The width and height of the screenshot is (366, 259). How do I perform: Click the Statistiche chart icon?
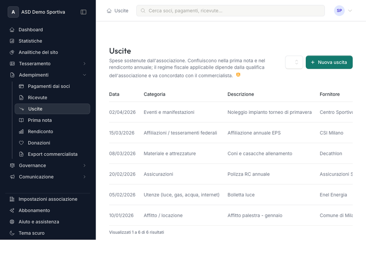click(x=12, y=41)
